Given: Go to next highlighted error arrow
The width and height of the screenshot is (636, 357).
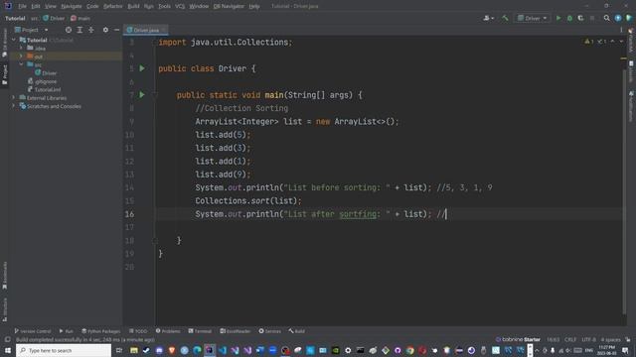Looking at the screenshot, I should pos(621,42).
